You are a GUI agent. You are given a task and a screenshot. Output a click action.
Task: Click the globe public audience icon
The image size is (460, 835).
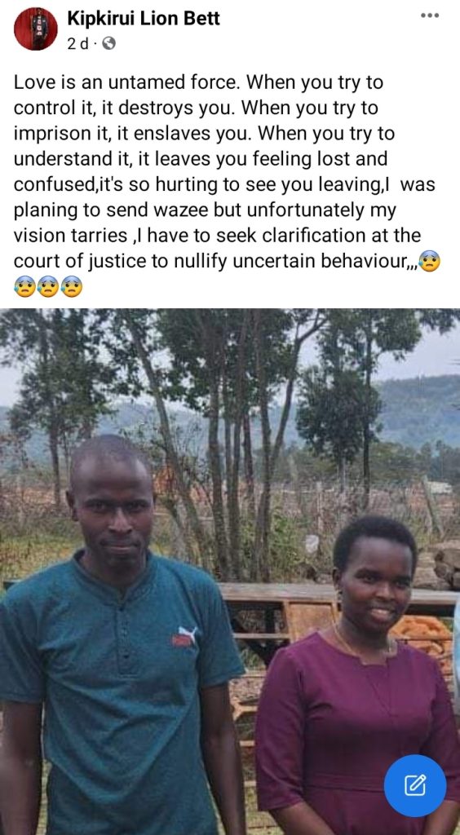point(108,44)
